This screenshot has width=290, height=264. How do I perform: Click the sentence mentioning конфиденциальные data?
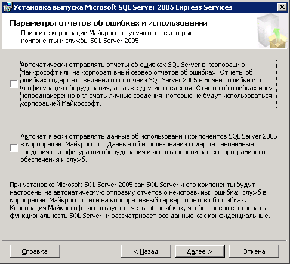pos(140,212)
